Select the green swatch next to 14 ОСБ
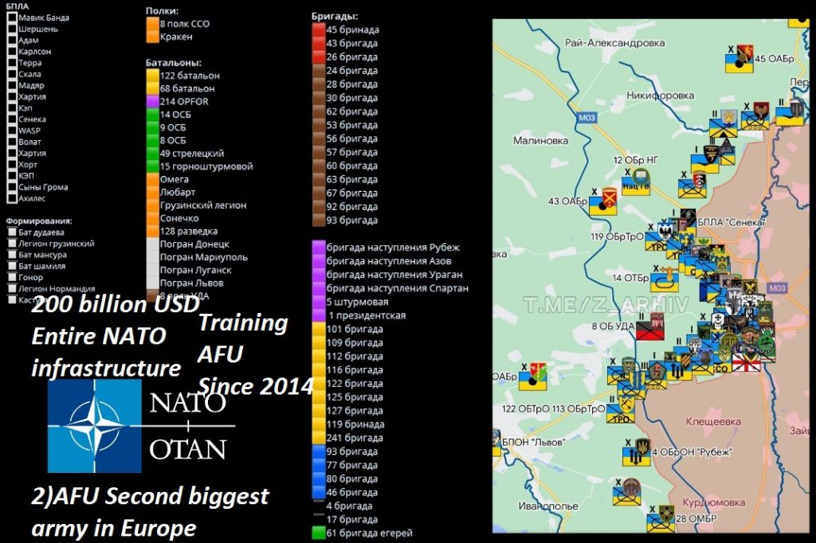816x543 pixels. tap(152, 115)
